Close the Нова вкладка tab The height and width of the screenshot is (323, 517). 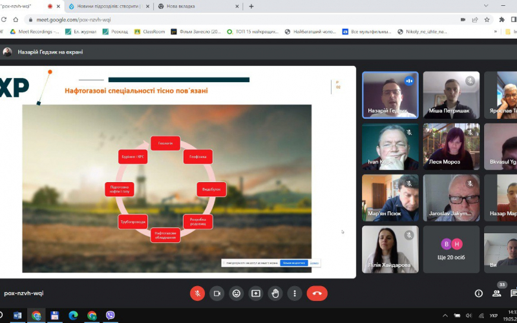point(237,6)
